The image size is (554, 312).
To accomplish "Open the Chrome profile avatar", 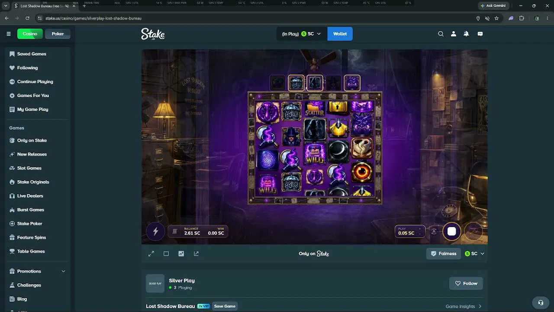I will pyautogui.click(x=537, y=18).
